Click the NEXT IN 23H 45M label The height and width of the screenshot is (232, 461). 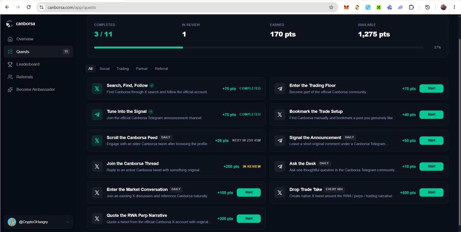[x=246, y=141]
